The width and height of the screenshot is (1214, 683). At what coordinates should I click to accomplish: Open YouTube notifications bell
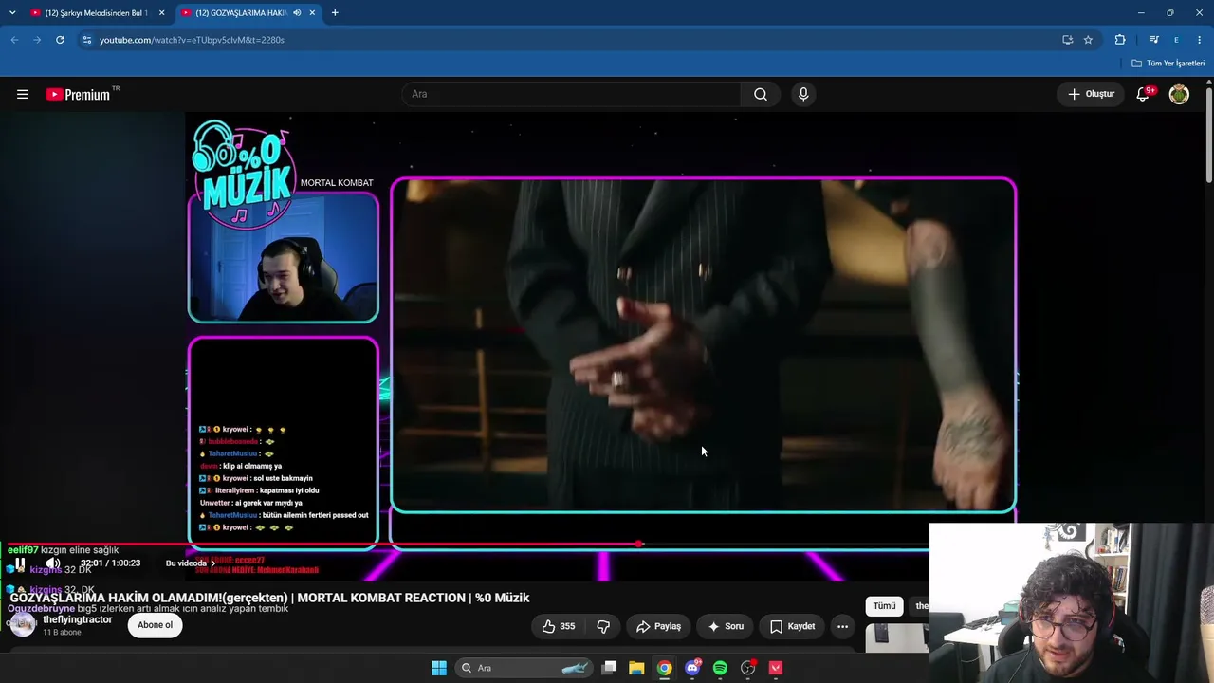click(1144, 94)
